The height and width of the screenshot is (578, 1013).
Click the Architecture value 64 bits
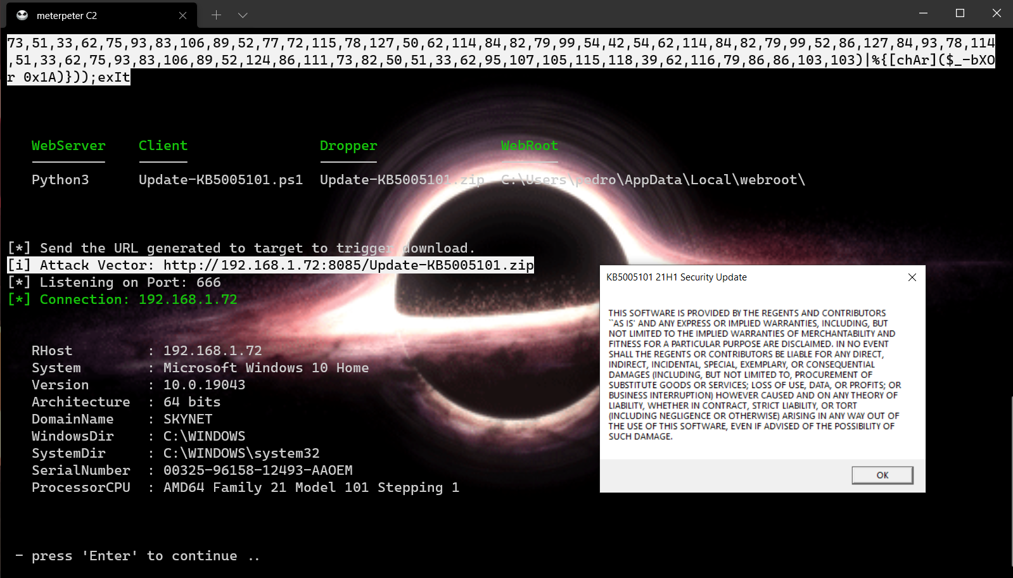(x=192, y=402)
